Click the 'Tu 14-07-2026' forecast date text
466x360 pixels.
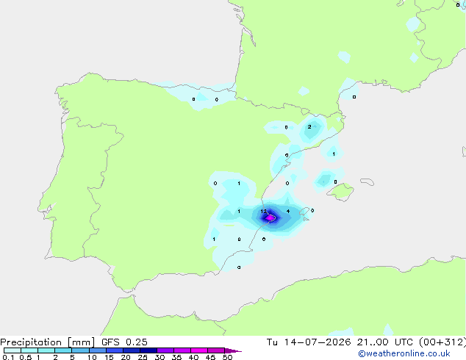click(309, 342)
